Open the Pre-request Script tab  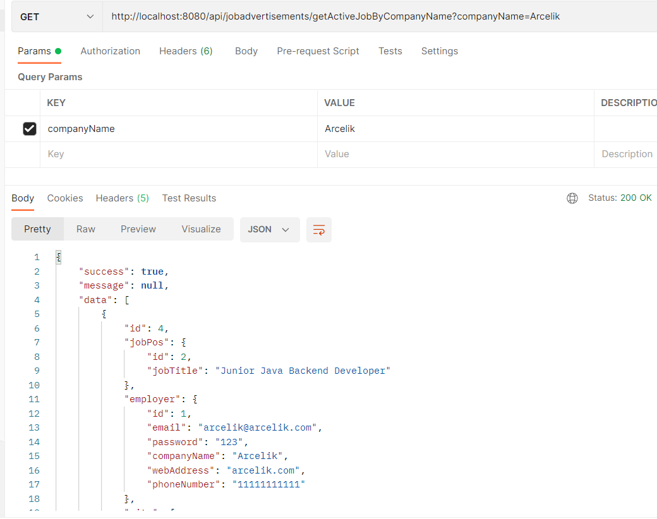tap(318, 51)
